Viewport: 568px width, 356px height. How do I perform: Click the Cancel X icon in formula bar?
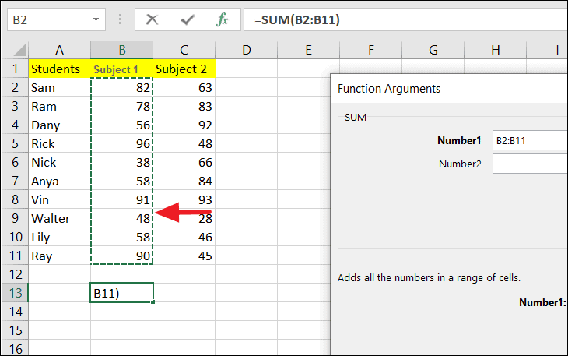click(x=153, y=19)
